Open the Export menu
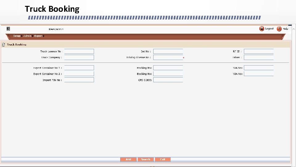The image size is (296, 167). click(x=38, y=36)
